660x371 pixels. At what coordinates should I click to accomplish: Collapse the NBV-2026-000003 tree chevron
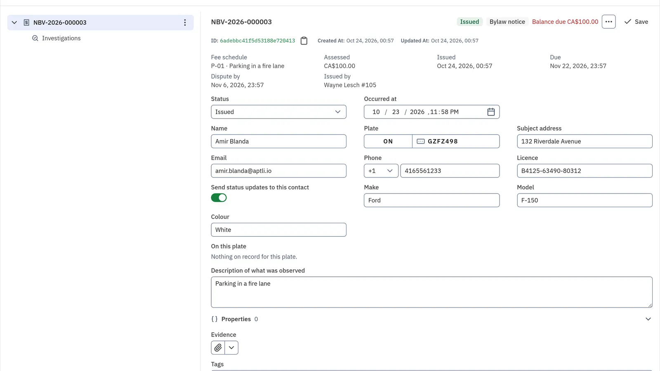pyautogui.click(x=14, y=23)
